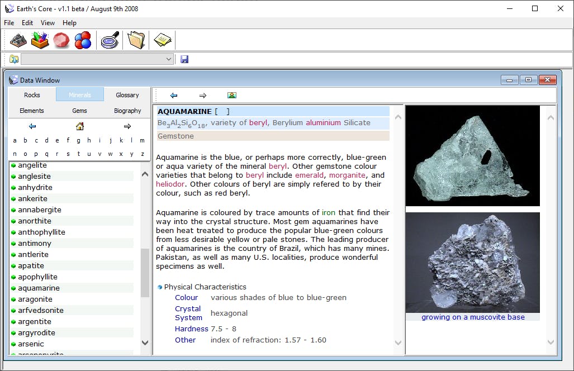Click the home icon above the alphabet

[x=79, y=126]
